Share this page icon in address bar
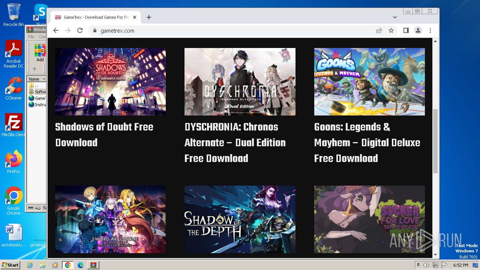 (379, 30)
